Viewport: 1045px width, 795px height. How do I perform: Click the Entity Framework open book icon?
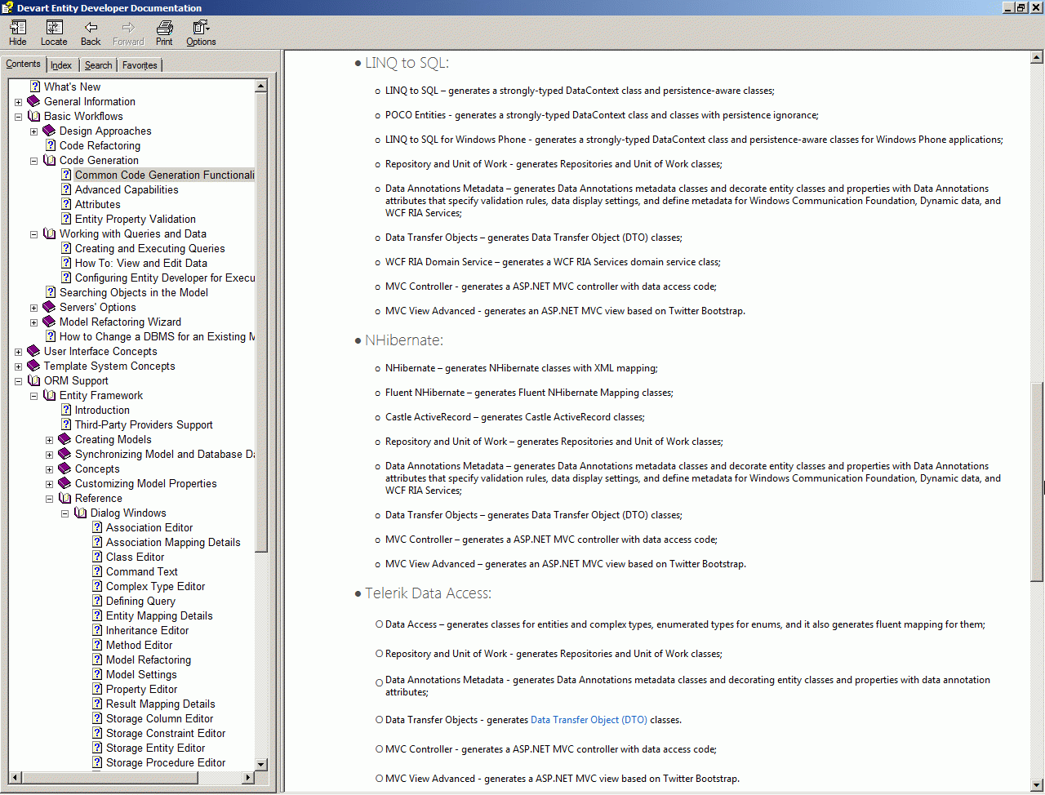49,395
